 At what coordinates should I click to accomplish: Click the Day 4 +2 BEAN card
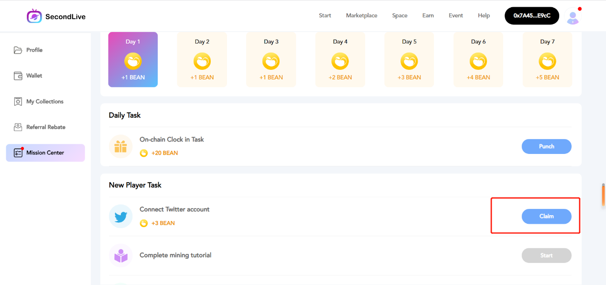[x=341, y=60]
